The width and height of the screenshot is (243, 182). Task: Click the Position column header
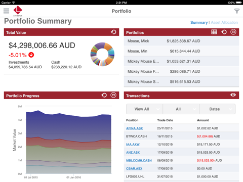pyautogui.click(x=132, y=120)
